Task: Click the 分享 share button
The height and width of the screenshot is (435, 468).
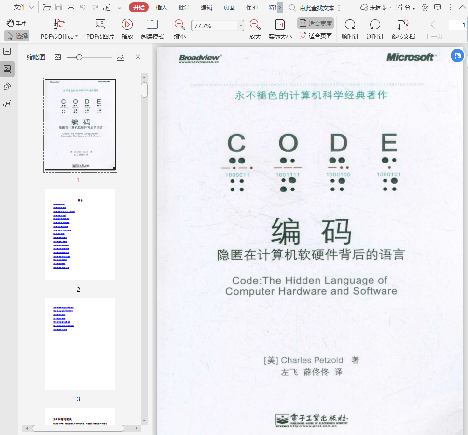Action: click(x=406, y=7)
